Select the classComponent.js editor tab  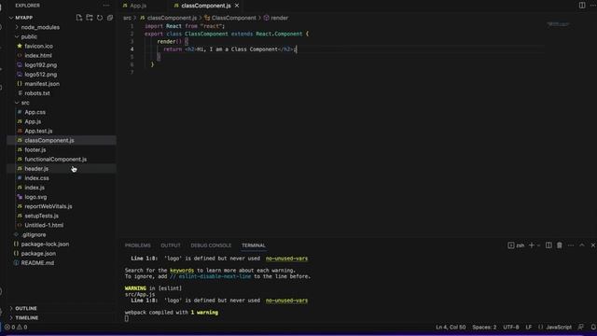pyautogui.click(x=206, y=6)
